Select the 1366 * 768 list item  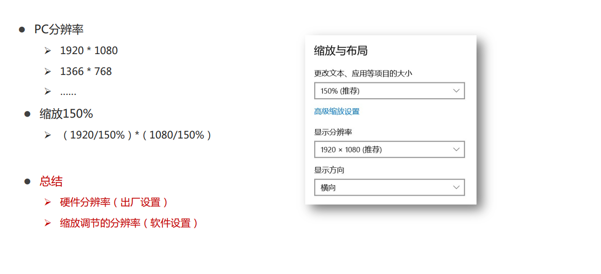coord(86,71)
